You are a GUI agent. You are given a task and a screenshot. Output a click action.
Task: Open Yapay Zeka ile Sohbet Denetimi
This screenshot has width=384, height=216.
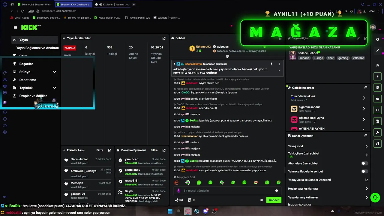328,180
